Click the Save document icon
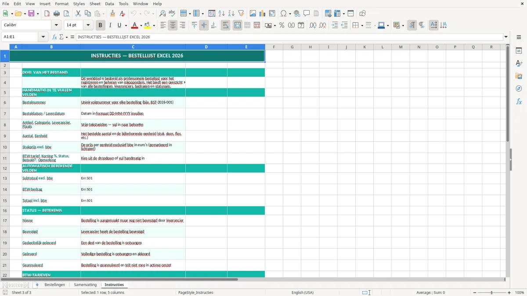The height and width of the screenshot is (296, 527). (x=31, y=14)
